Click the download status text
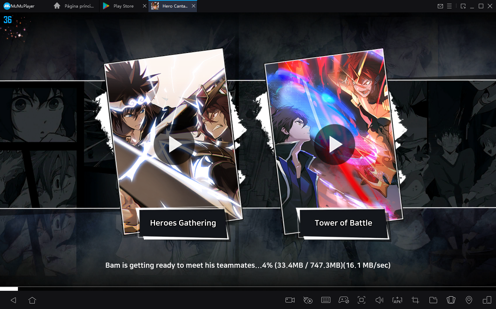This screenshot has height=309, width=496. point(248,265)
